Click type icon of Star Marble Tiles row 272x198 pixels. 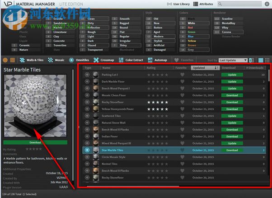[x=87, y=150]
